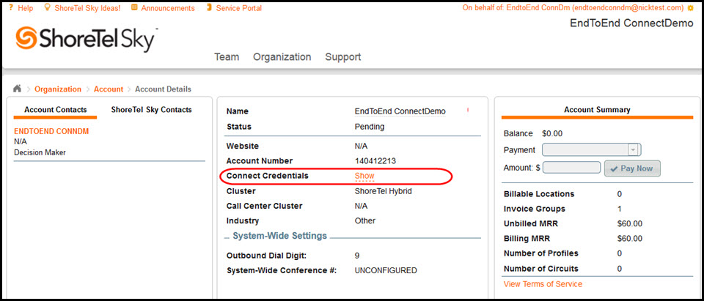Switch to the ShoreTel Sky Contacts tab
704x301 pixels.
pos(151,110)
